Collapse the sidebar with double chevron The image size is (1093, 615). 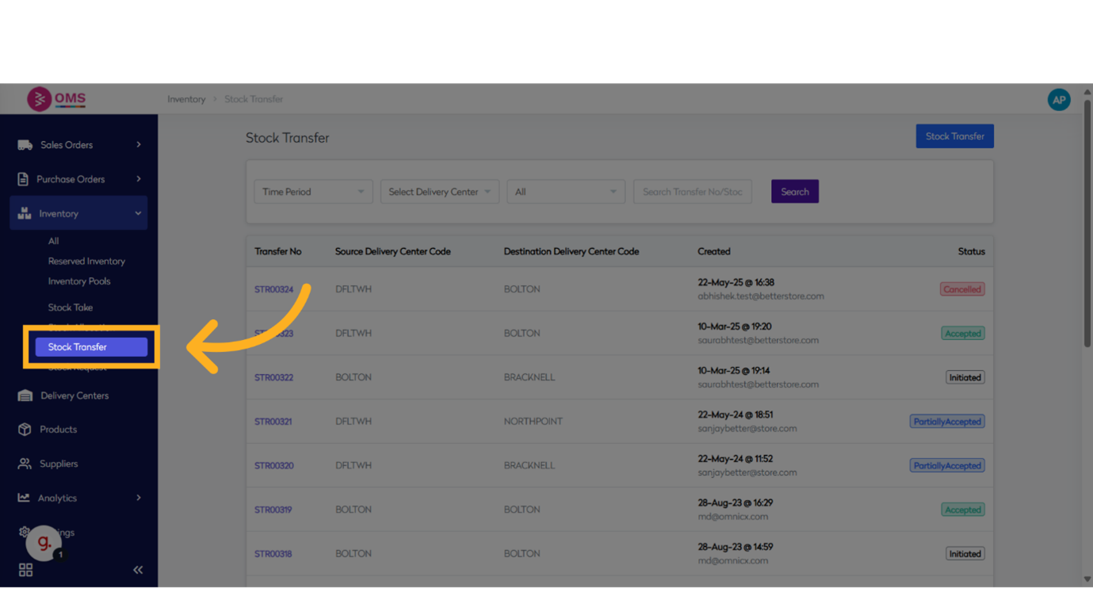(138, 570)
